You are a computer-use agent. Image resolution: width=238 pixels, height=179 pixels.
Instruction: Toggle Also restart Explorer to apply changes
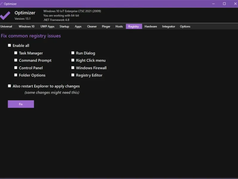10,86
